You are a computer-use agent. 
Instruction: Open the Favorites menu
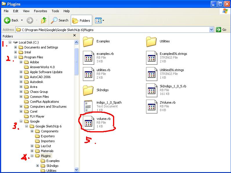(x=40, y=11)
